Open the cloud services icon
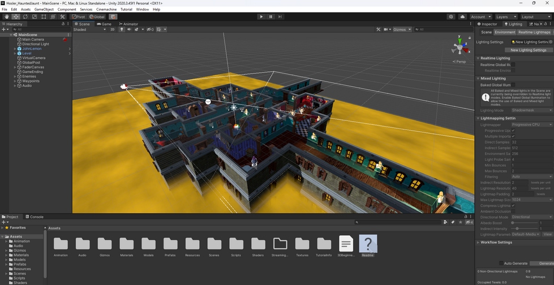554x285 pixels. point(462,16)
